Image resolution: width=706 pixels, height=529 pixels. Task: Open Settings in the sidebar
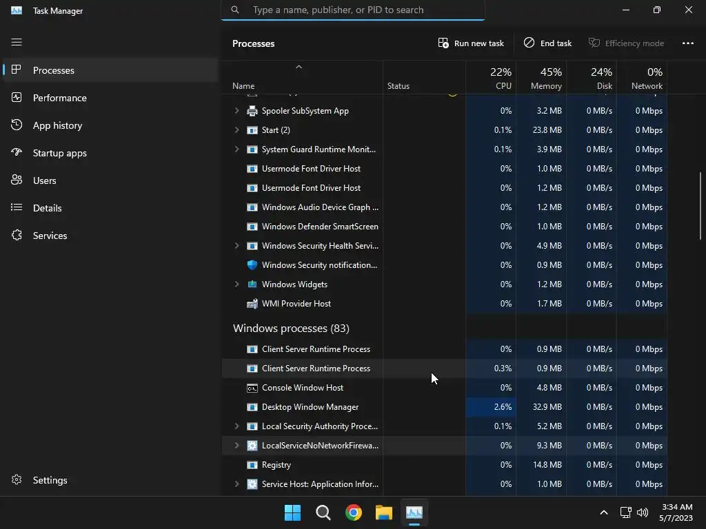click(110, 480)
